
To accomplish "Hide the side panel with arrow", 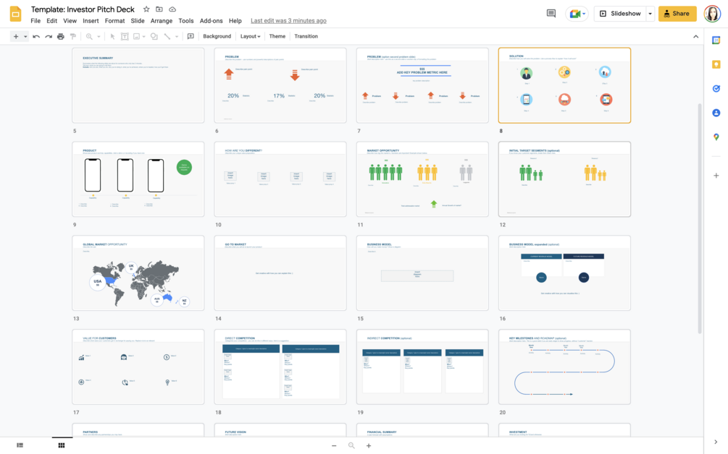I will click(716, 442).
